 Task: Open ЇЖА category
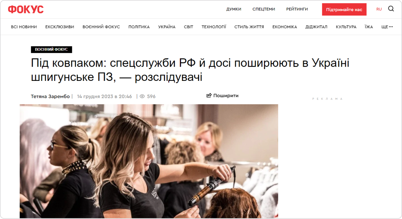(x=369, y=27)
